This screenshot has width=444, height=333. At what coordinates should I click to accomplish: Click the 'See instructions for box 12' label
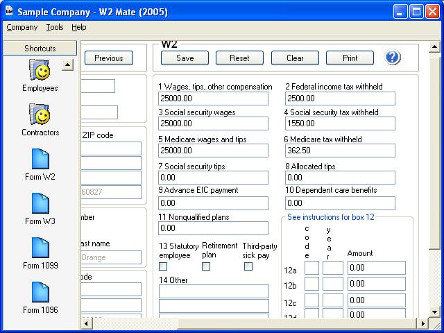tap(330, 217)
